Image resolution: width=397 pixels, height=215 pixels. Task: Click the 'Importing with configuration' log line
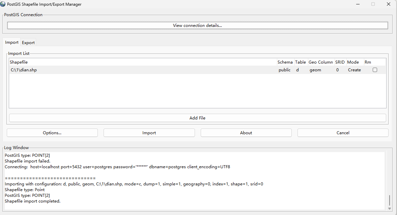pyautogui.click(x=134, y=184)
